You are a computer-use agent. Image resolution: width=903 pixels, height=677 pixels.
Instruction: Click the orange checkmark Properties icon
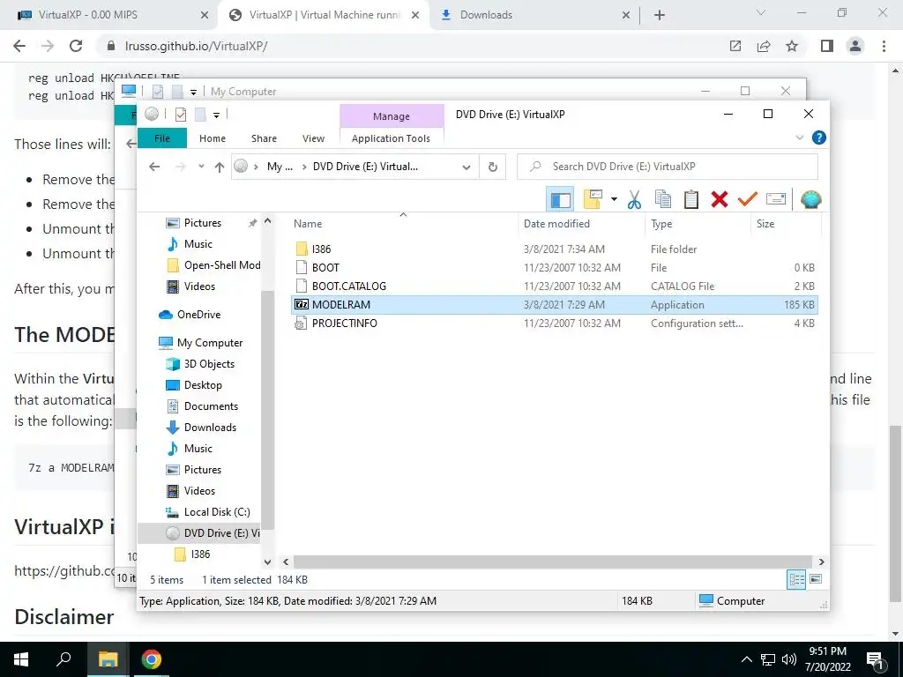748,200
